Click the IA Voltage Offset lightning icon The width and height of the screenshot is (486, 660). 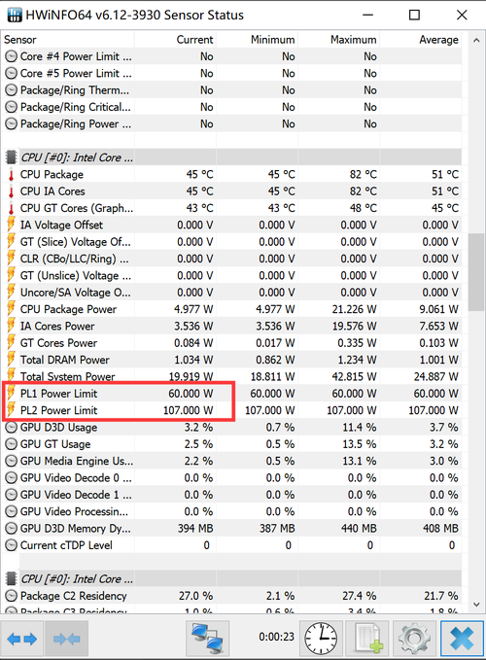(11, 225)
